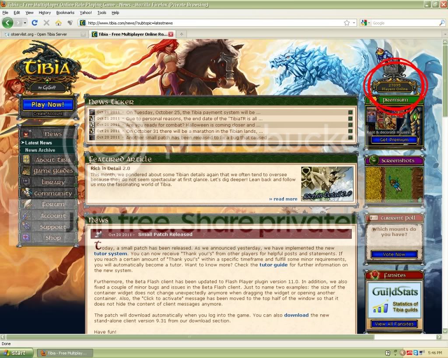448x358 pixels.
Task: Click the download link in news text
Action: (296, 315)
